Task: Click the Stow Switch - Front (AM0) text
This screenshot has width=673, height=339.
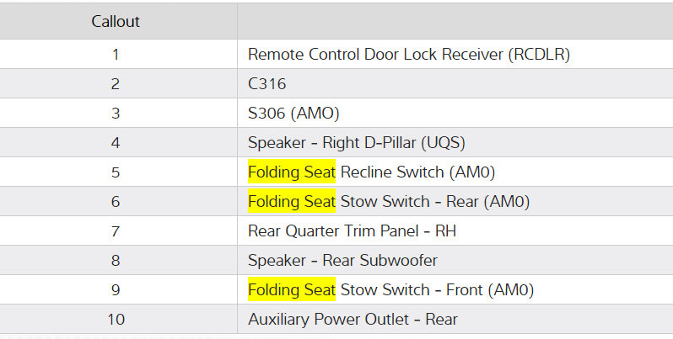Action: (437, 290)
